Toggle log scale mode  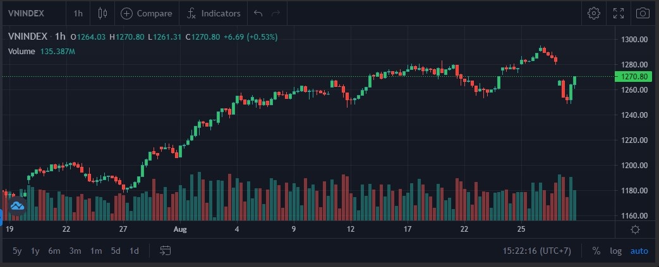(x=615, y=251)
